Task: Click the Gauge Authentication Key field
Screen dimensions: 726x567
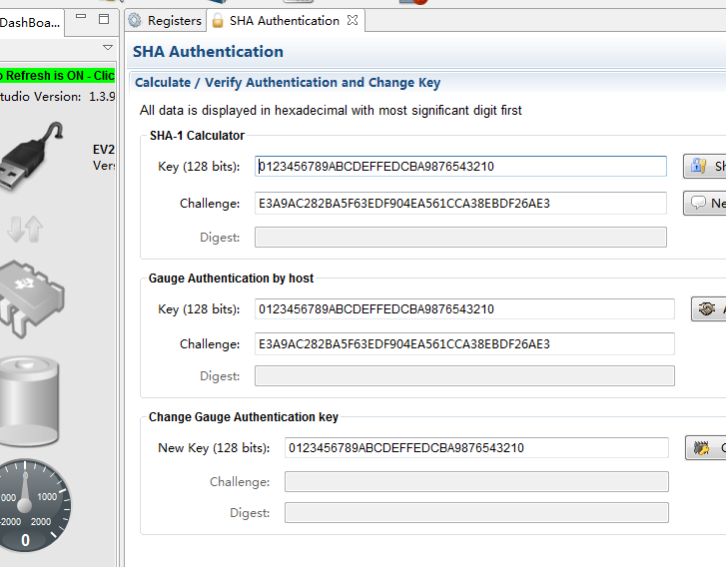Action: click(x=464, y=309)
